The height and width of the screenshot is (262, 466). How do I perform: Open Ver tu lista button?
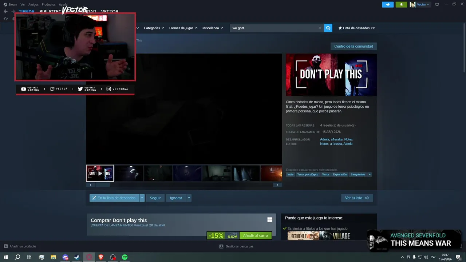(x=357, y=198)
